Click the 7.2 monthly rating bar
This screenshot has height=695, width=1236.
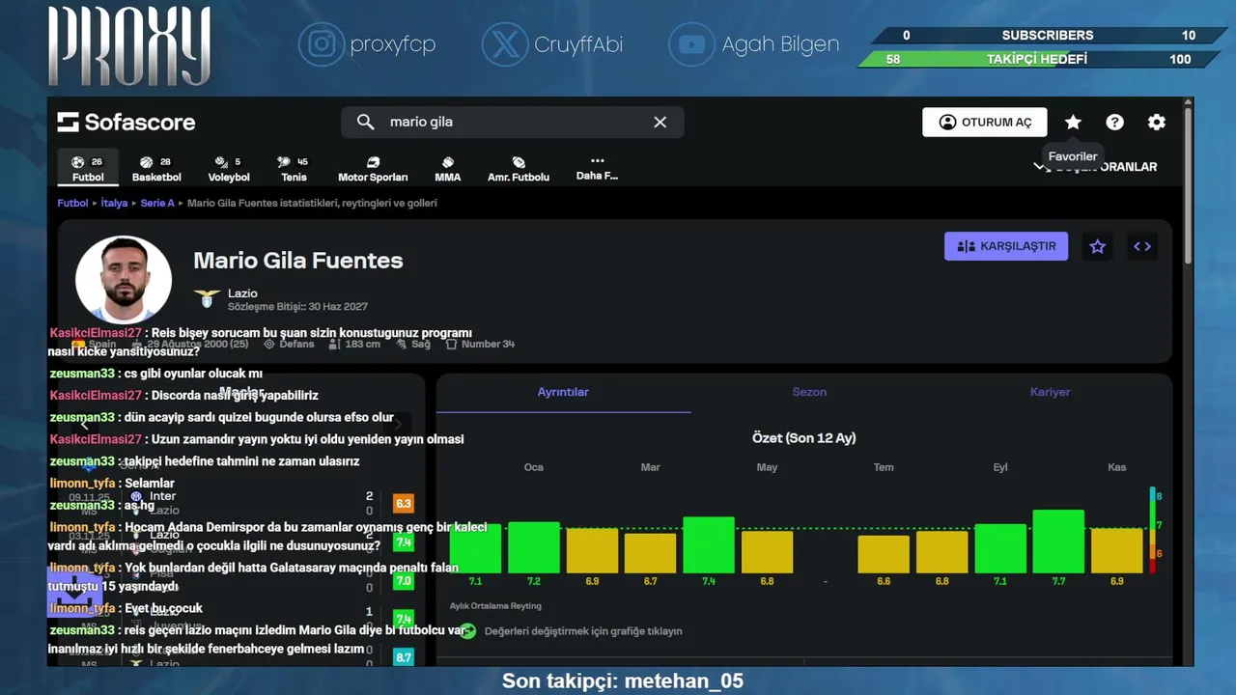point(534,547)
